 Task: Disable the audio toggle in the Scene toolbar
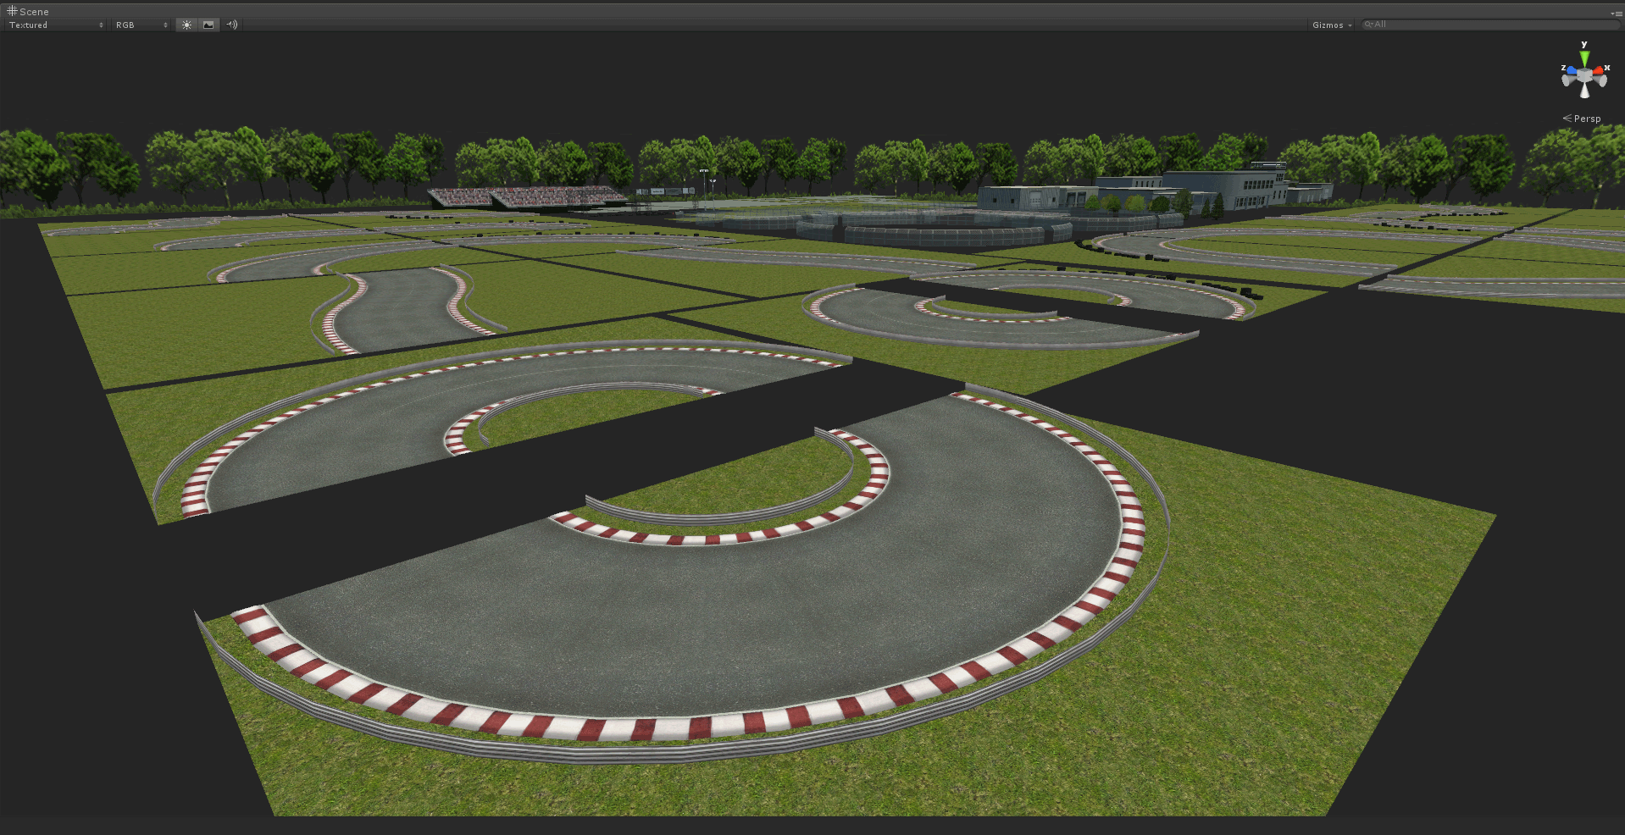232,25
